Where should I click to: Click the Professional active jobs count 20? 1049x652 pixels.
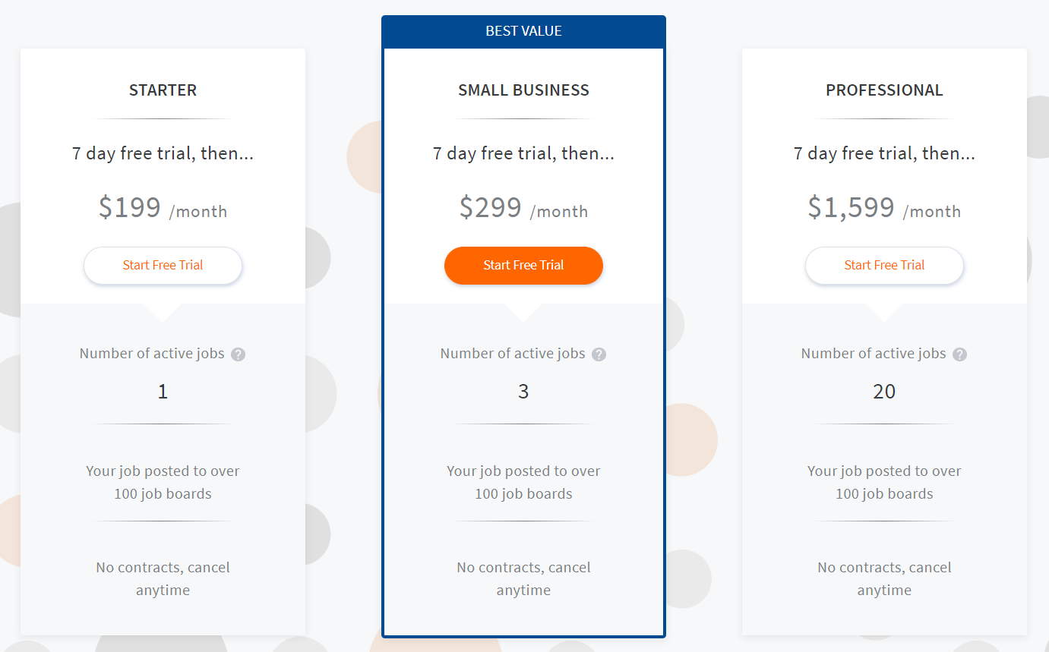884,392
